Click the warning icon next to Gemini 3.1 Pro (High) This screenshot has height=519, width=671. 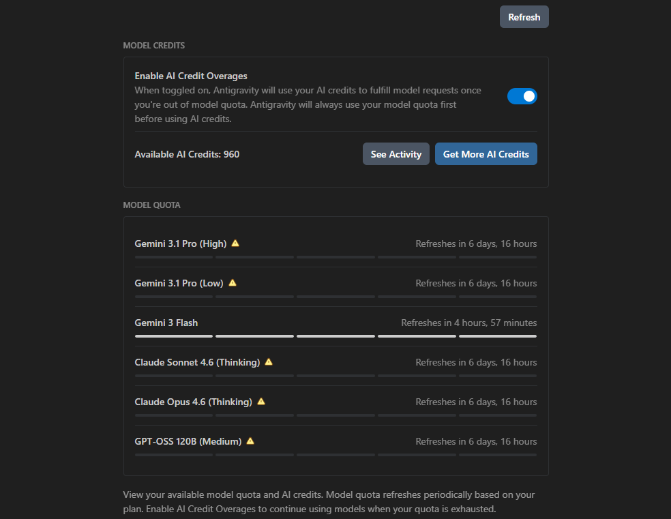click(235, 243)
